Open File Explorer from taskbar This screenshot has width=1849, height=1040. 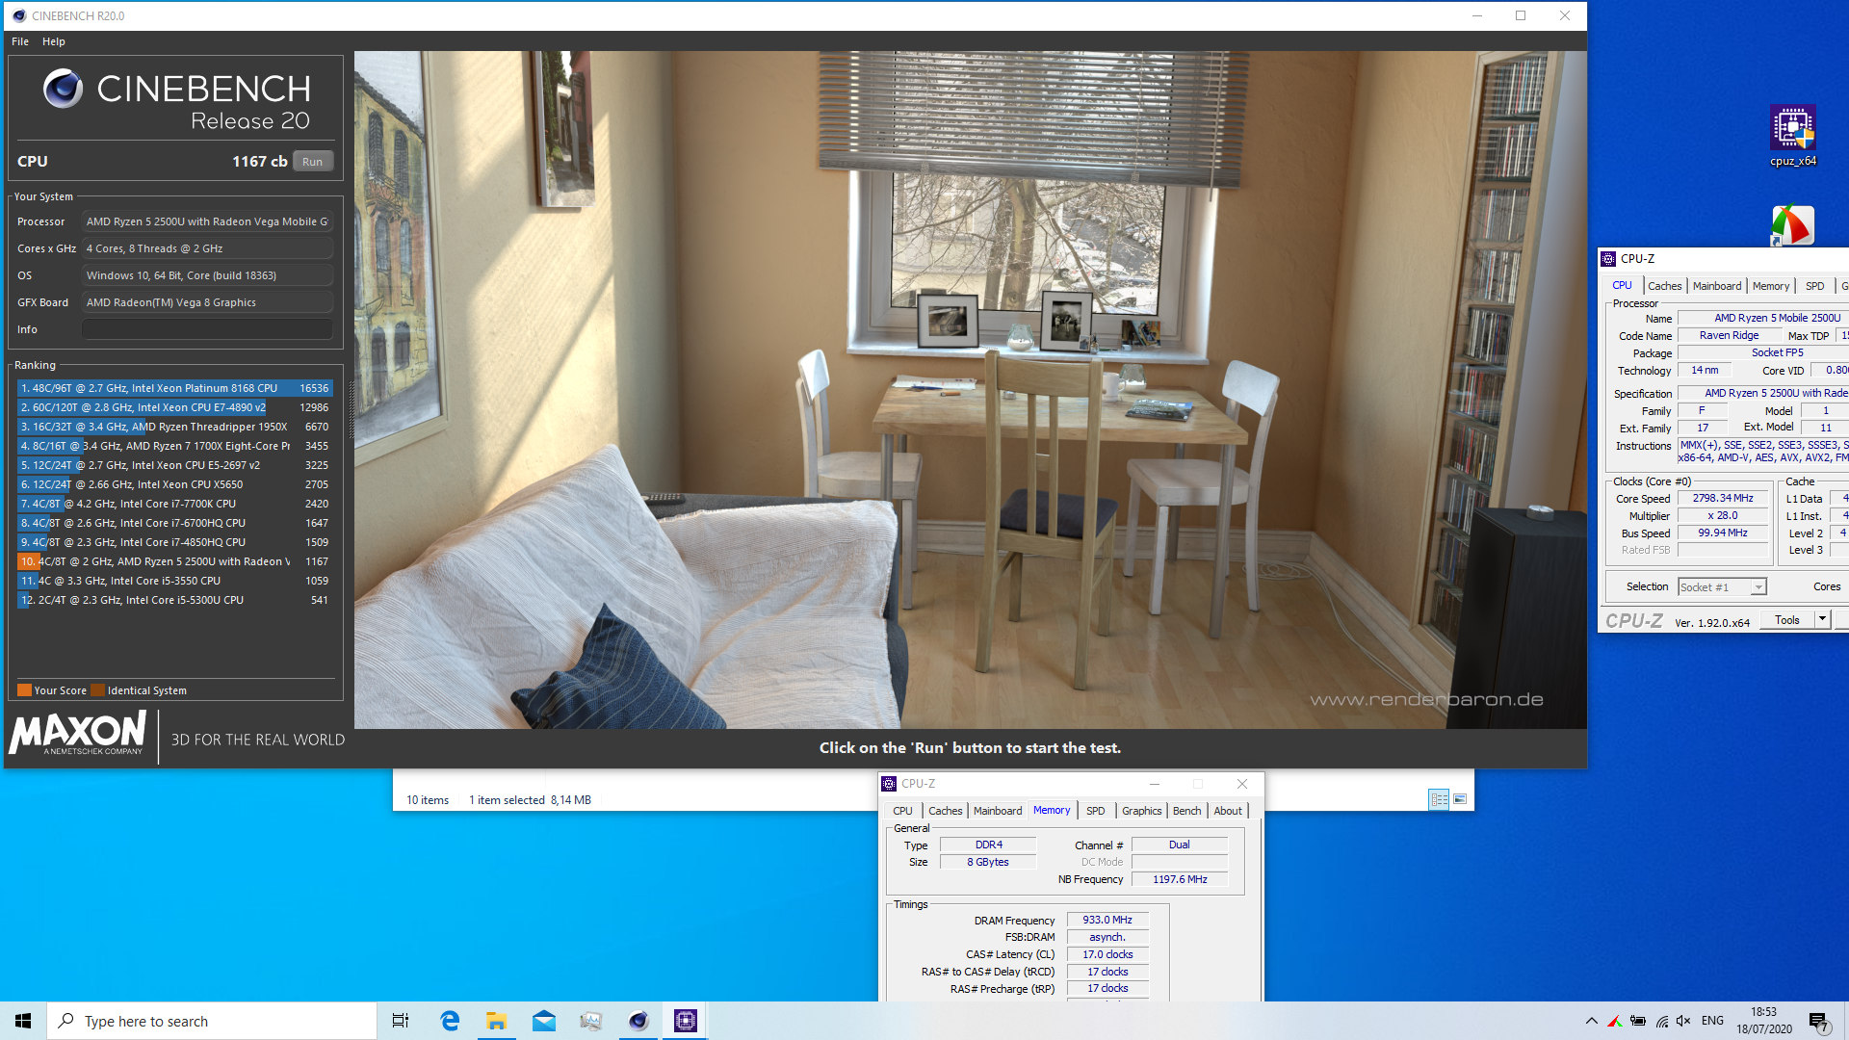[497, 1021]
